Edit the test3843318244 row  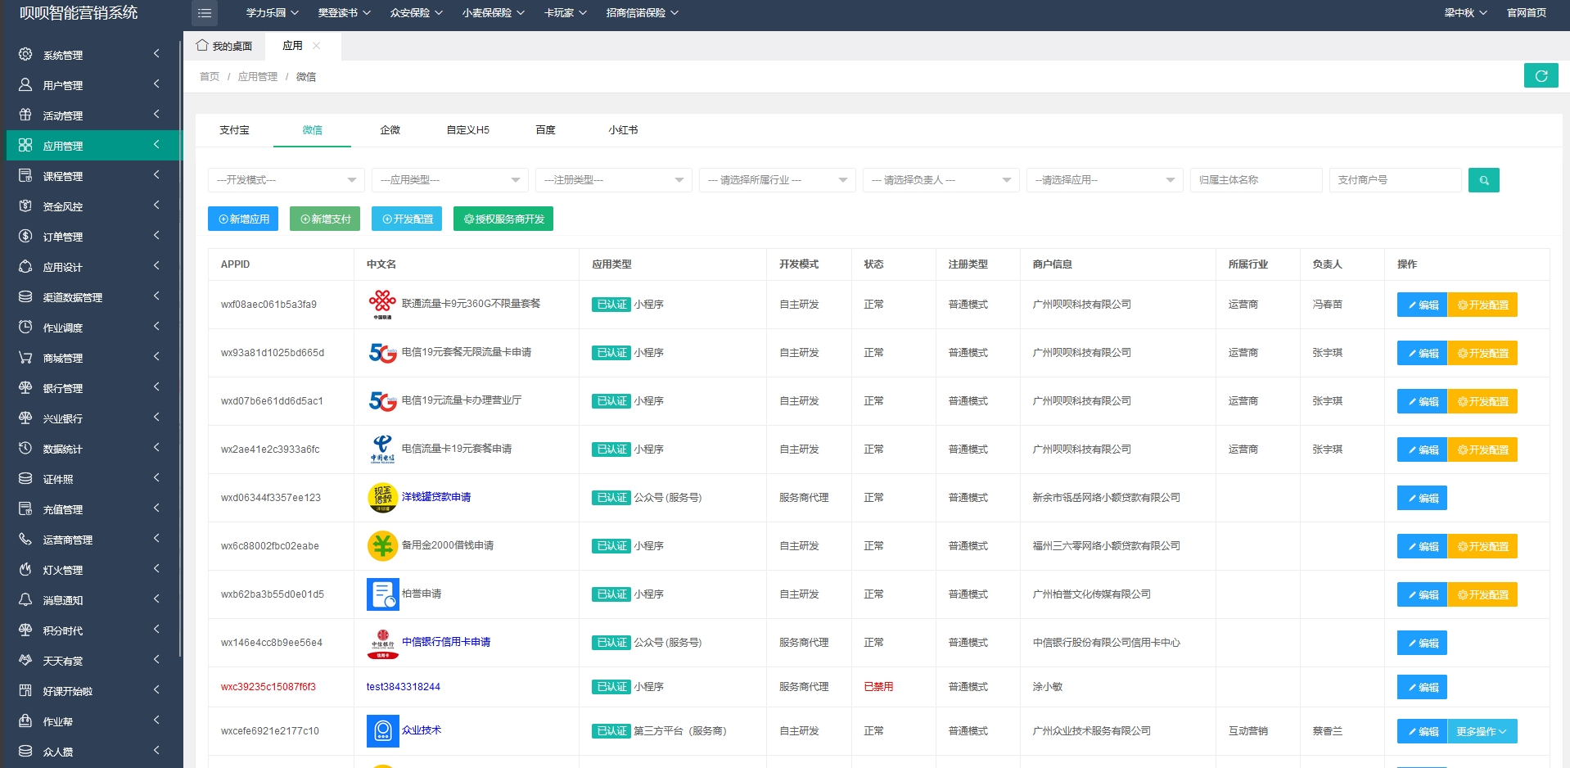pyautogui.click(x=1422, y=687)
